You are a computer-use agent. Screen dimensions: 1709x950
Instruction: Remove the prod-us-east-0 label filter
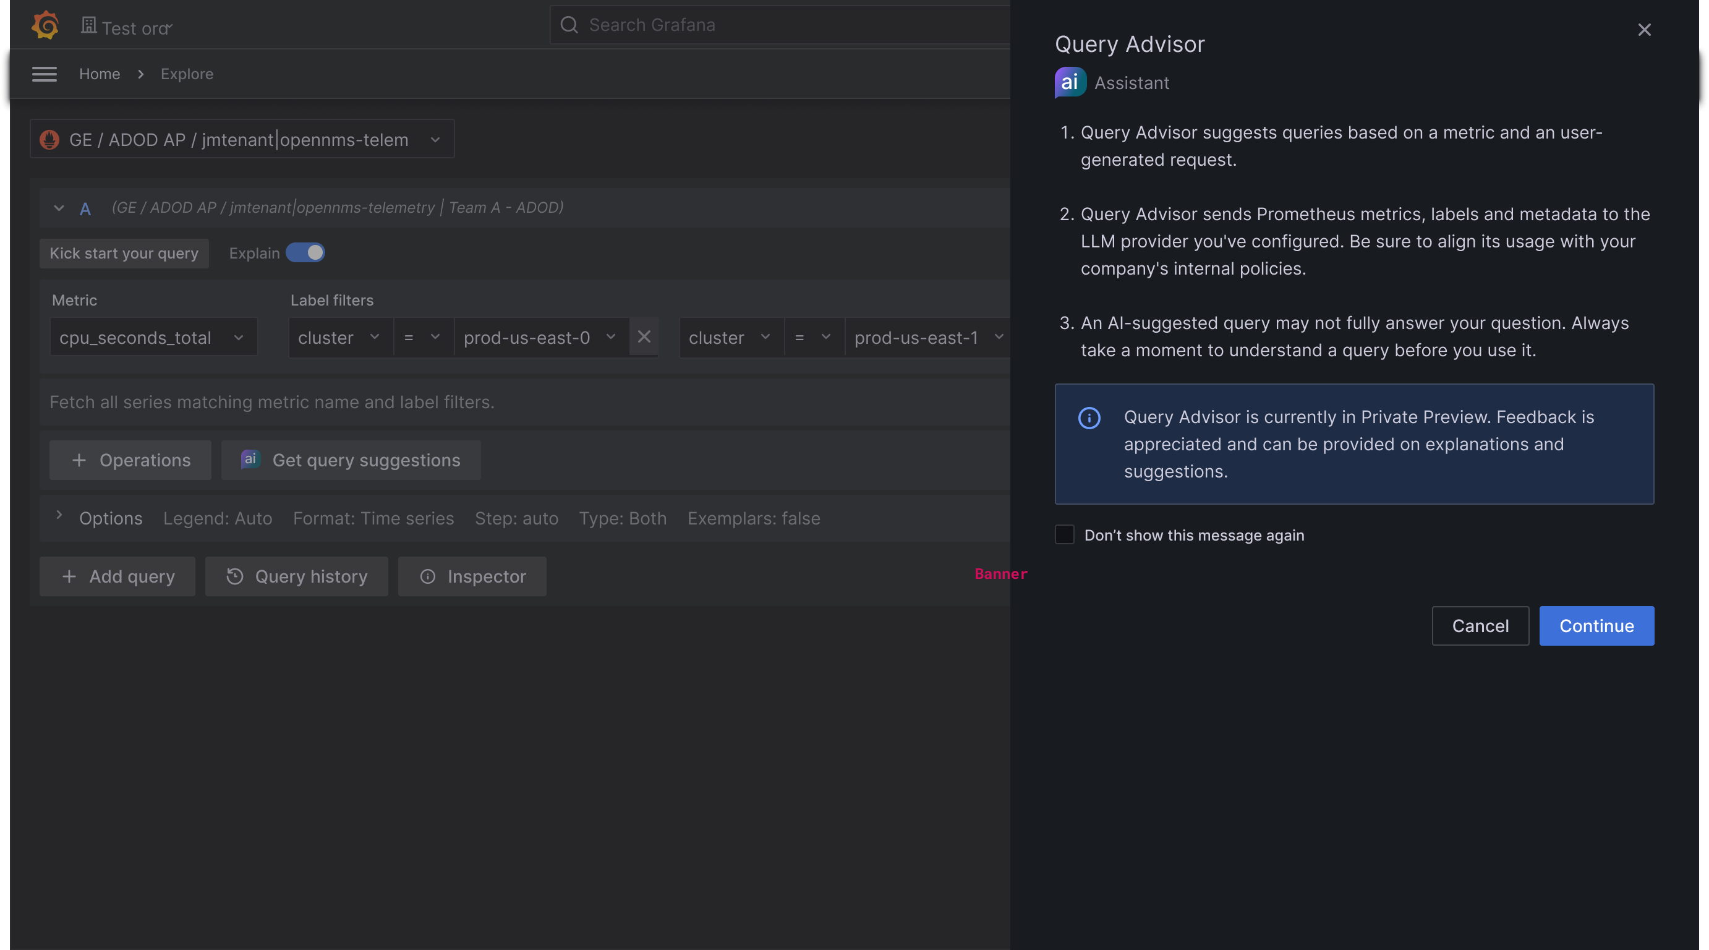[644, 336]
